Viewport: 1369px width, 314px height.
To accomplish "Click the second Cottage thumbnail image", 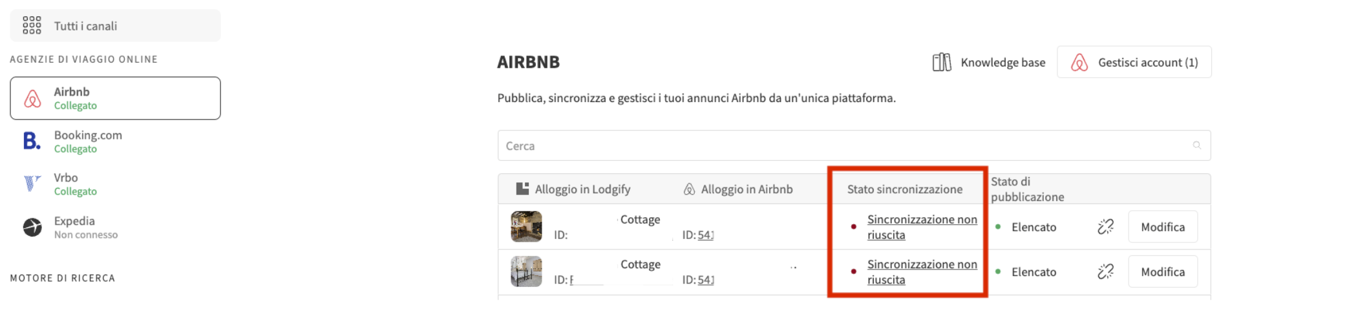I will 526,272.
